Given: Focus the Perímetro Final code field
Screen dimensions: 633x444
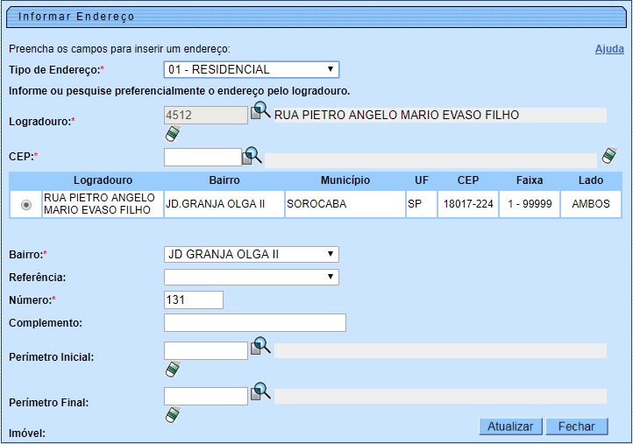Looking at the screenshot, I should 206,396.
